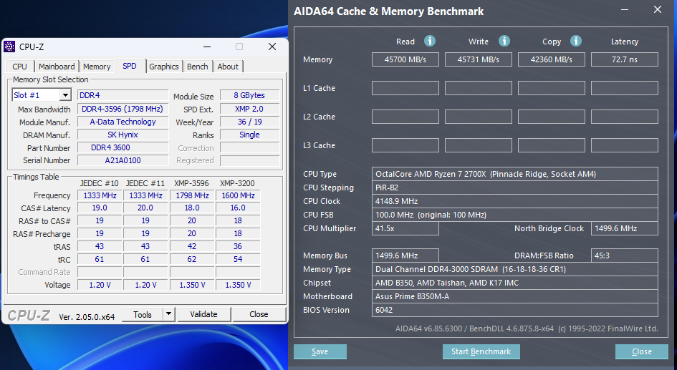Click the CPU FSB value field
This screenshot has width=677, height=370.
coord(514,215)
